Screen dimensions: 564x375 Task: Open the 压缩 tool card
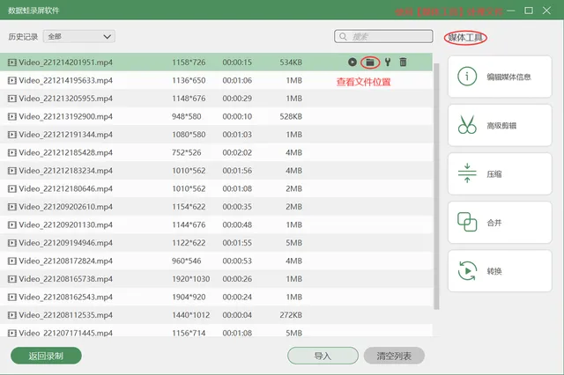[x=500, y=173]
